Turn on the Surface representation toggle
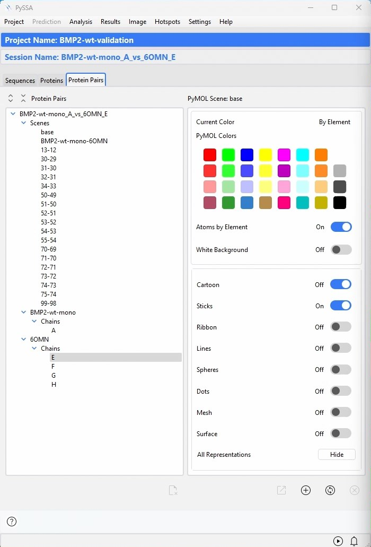The width and height of the screenshot is (371, 547). coord(340,433)
